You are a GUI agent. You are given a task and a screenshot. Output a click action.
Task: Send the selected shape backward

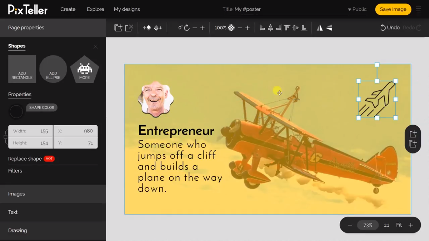(x=158, y=28)
